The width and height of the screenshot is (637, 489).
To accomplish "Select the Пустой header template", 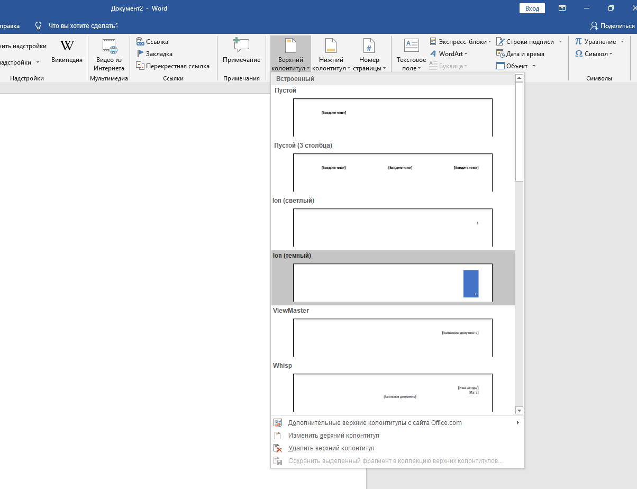I will (393, 112).
